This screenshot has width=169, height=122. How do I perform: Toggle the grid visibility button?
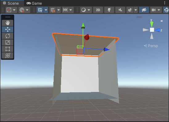[x=40, y=10]
